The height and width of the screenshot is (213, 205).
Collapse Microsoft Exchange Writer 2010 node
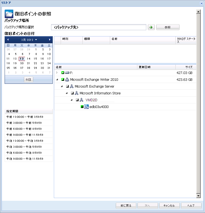coord(57,80)
